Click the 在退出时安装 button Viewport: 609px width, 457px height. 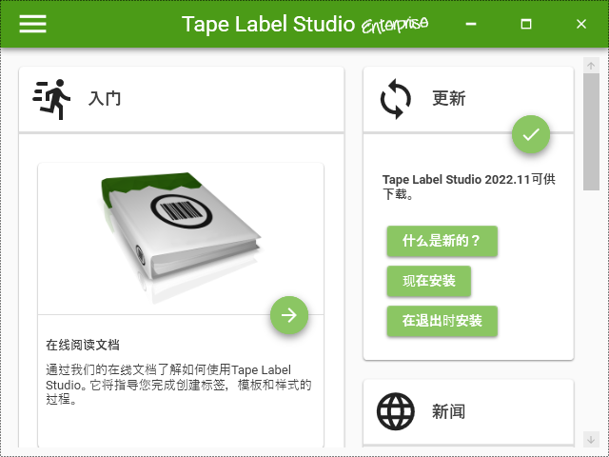pos(442,321)
